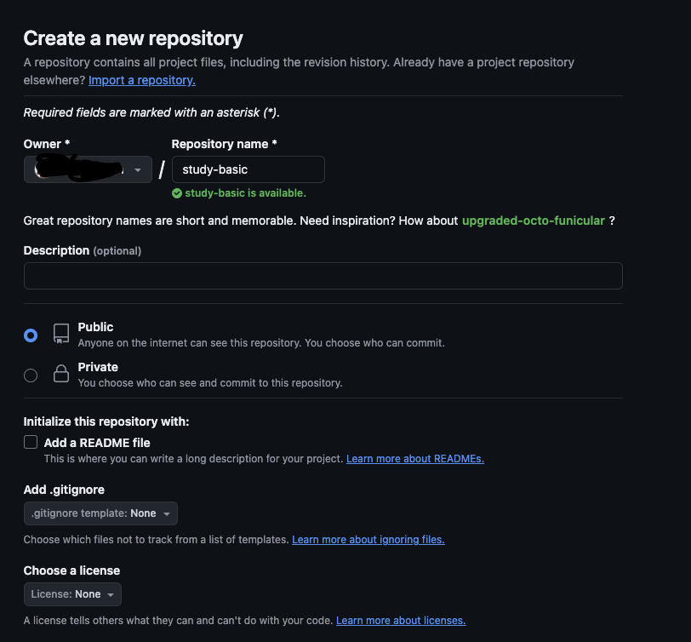Click the 'Choose a license' label
The image size is (691, 642).
71,570
